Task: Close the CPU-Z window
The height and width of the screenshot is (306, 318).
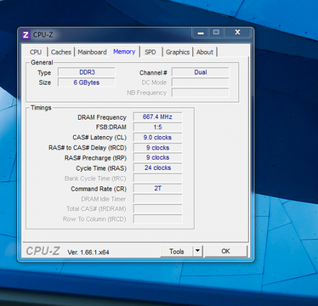Action: 238,32
